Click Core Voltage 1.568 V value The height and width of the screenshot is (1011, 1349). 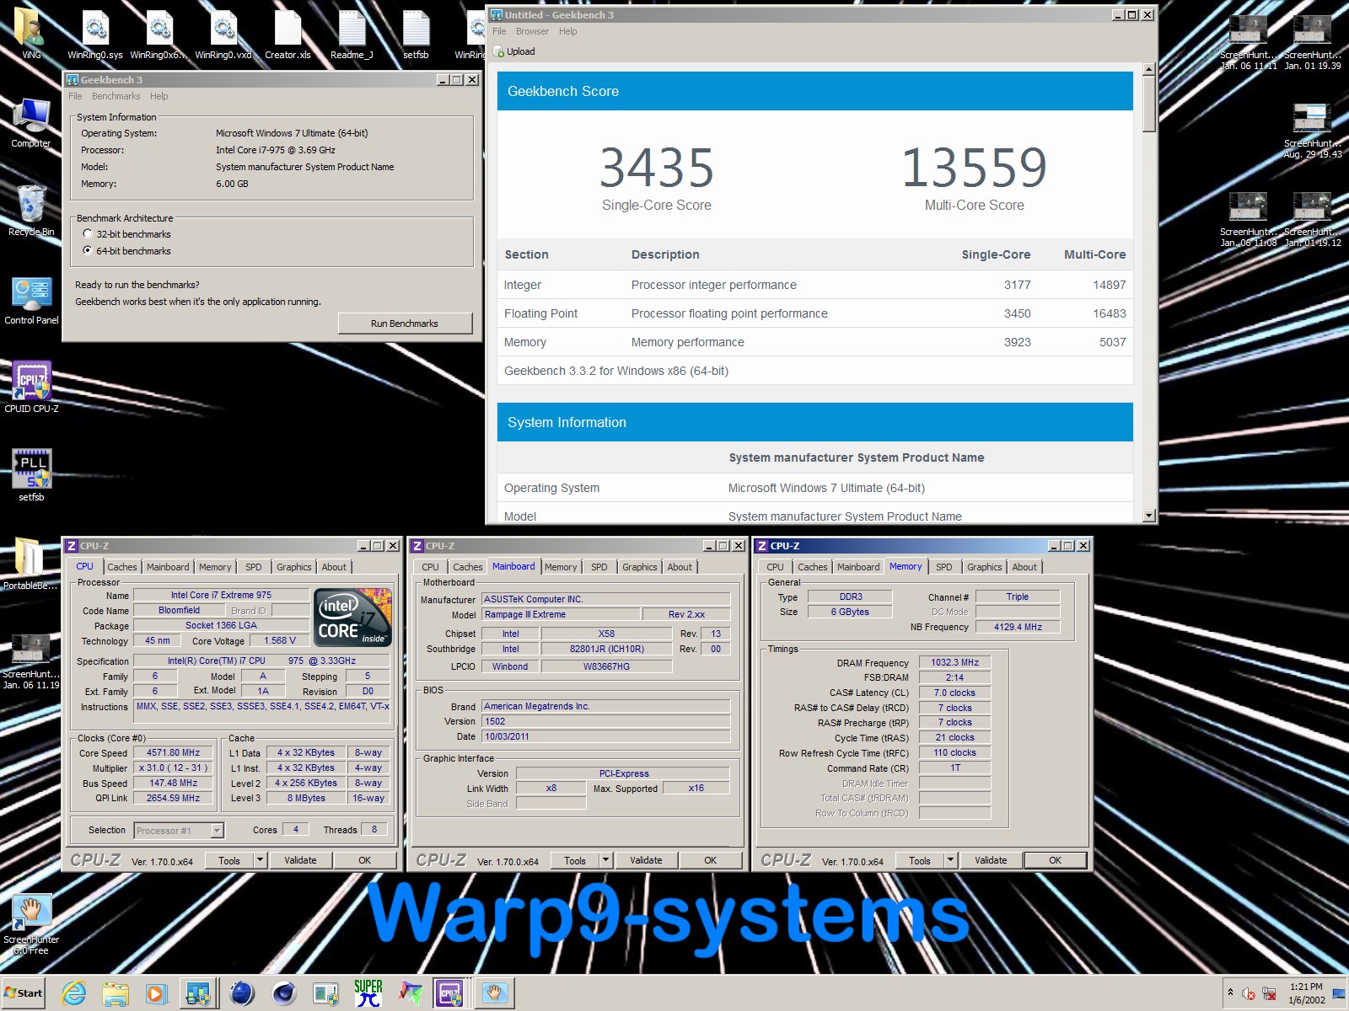tap(280, 640)
